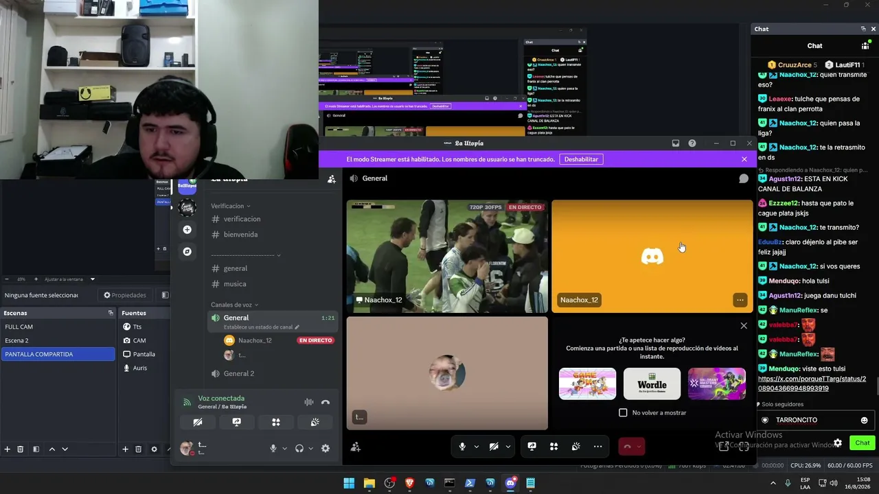Mute the microphone in the Discord call bar
Screen dimensions: 879x494
[462, 447]
